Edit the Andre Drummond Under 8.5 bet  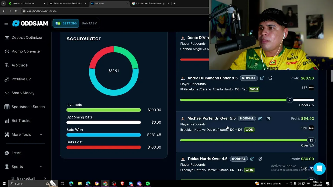point(262,78)
